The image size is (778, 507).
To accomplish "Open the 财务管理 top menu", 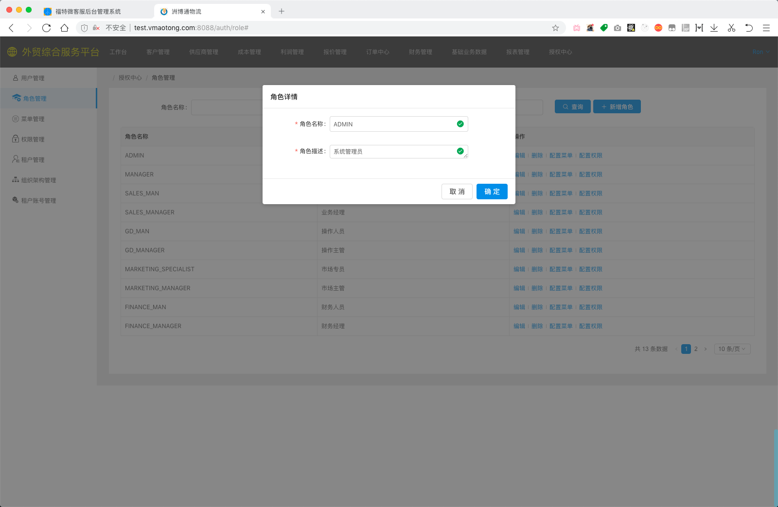I will tap(421, 52).
